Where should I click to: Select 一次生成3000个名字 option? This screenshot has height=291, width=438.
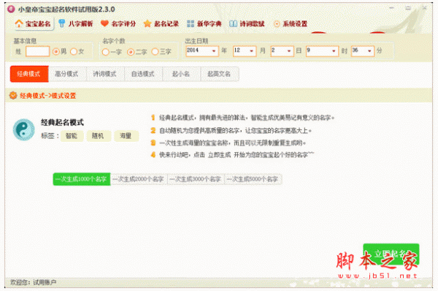pos(196,179)
